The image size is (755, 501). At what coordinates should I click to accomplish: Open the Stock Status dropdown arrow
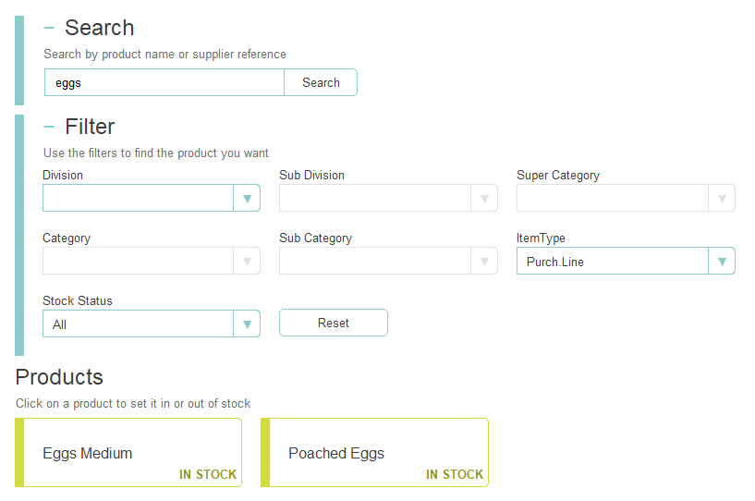(247, 324)
